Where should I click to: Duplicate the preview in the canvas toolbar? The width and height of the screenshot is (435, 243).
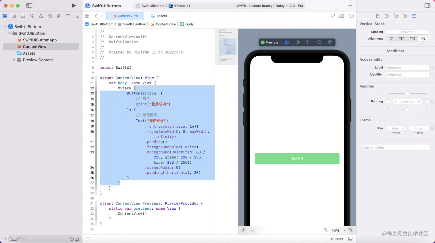[x=330, y=42]
